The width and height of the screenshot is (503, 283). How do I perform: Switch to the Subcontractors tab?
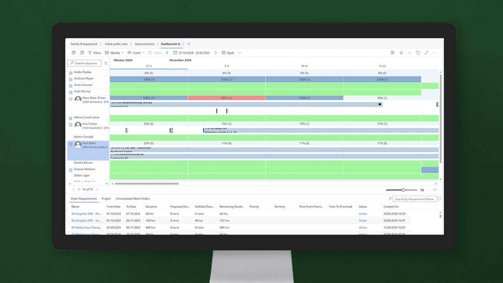(145, 44)
